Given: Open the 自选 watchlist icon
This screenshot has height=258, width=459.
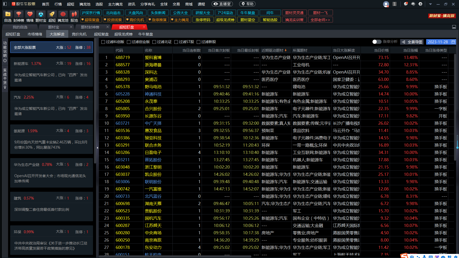Looking at the screenshot, I should [x=8, y=14].
